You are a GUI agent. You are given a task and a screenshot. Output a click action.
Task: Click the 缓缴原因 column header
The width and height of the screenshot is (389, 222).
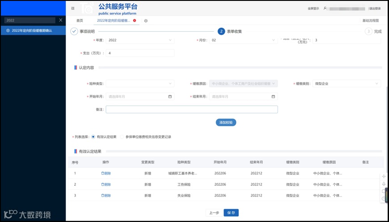coord(329,162)
